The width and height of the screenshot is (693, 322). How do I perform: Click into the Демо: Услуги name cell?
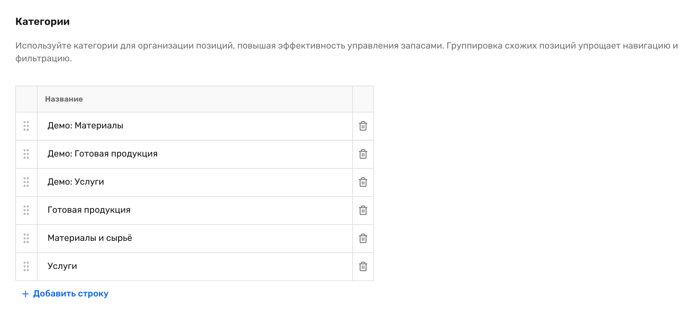(x=195, y=182)
